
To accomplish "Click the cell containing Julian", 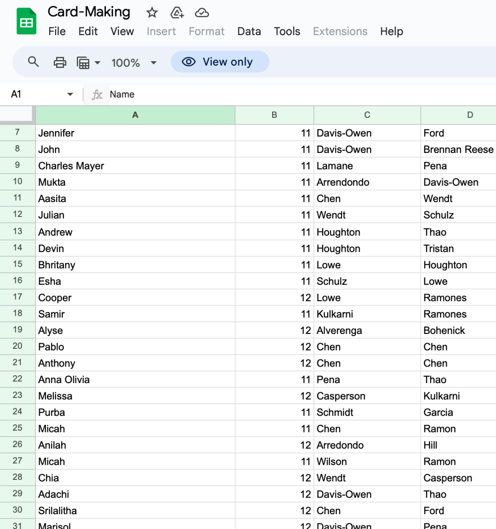I will point(135,215).
